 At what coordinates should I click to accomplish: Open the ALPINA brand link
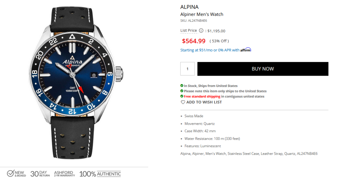(x=189, y=7)
